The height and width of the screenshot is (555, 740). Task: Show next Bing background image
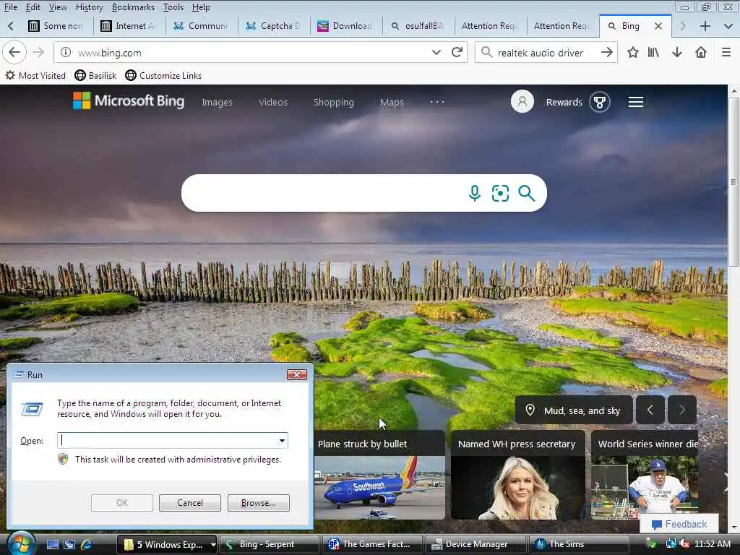pyautogui.click(x=682, y=410)
